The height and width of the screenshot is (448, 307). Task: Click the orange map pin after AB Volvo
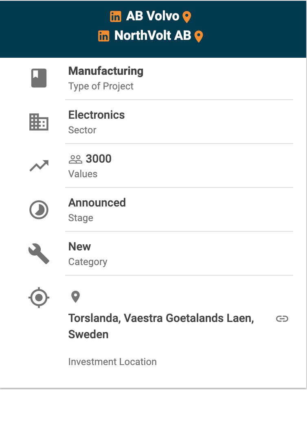(x=186, y=17)
